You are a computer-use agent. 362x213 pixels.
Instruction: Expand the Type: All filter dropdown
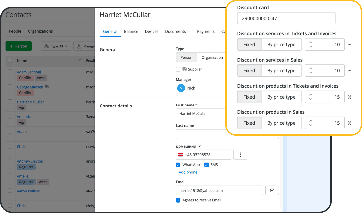56,46
